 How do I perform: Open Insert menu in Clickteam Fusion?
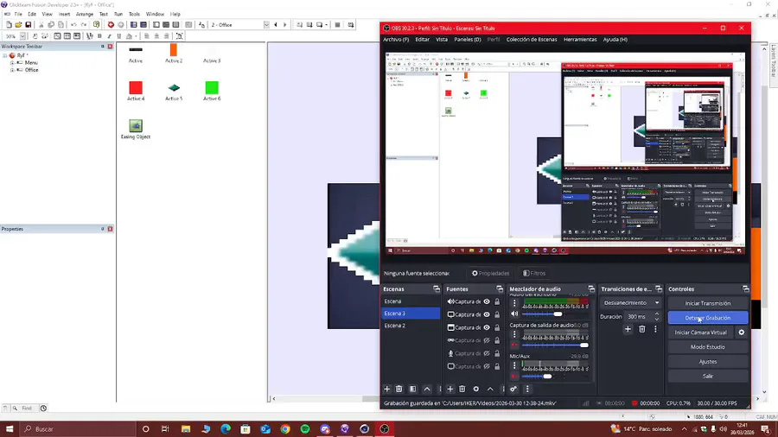(x=65, y=15)
